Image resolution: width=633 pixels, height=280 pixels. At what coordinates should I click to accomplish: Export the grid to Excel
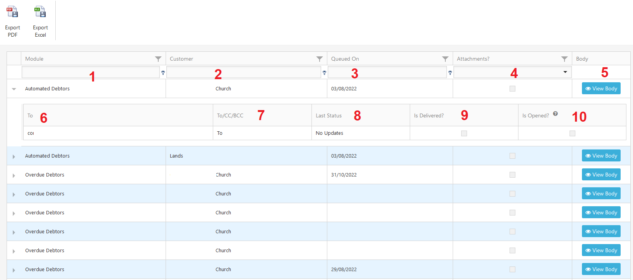40,22
